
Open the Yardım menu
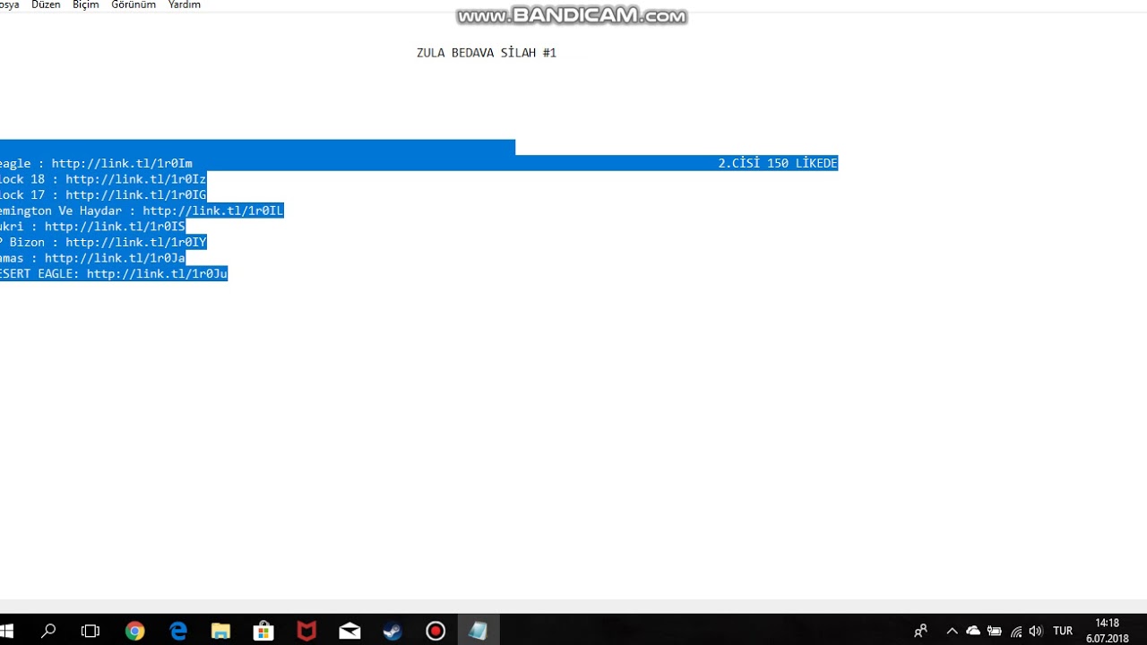pos(185,5)
